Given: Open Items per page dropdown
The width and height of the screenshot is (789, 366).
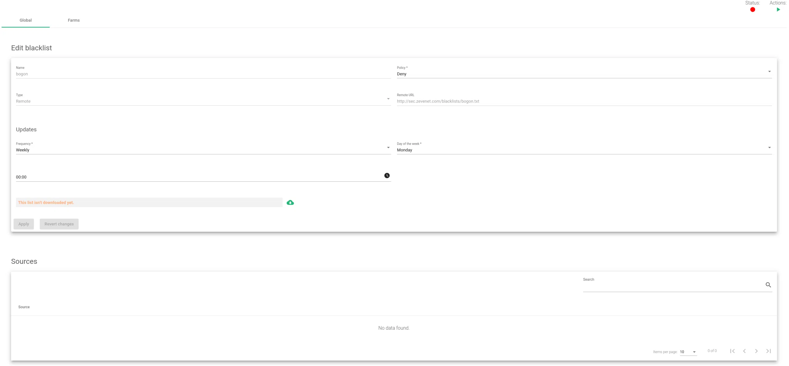Looking at the screenshot, I should tap(688, 352).
